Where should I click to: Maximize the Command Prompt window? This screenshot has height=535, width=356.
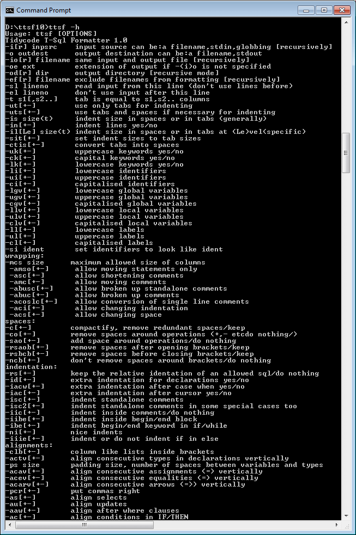[324, 10]
